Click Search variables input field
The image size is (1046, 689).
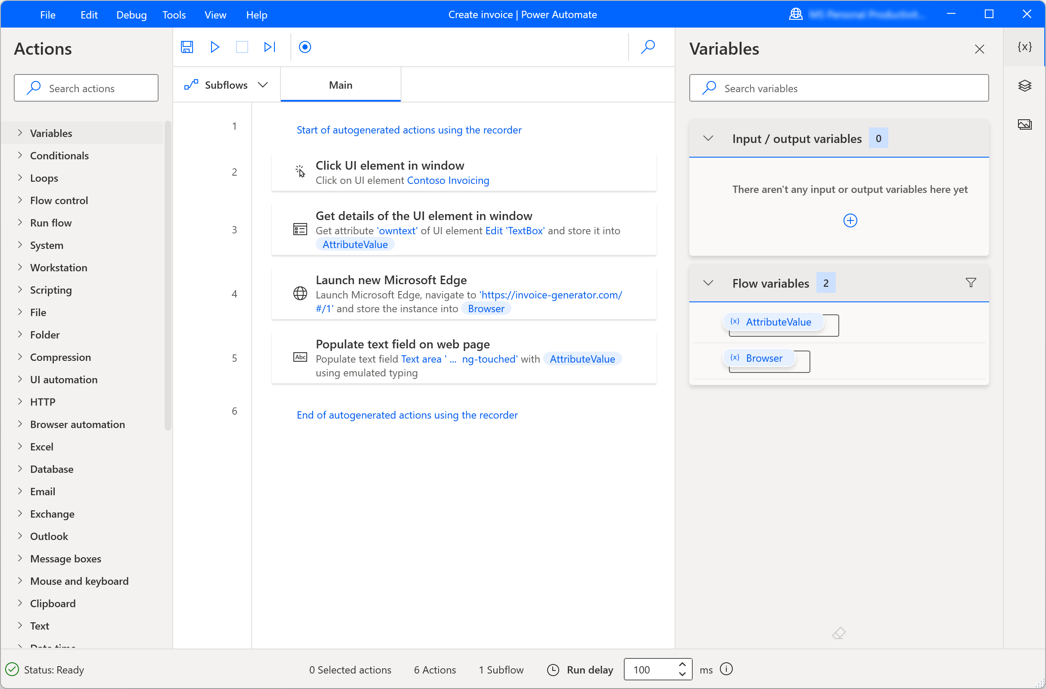839,88
